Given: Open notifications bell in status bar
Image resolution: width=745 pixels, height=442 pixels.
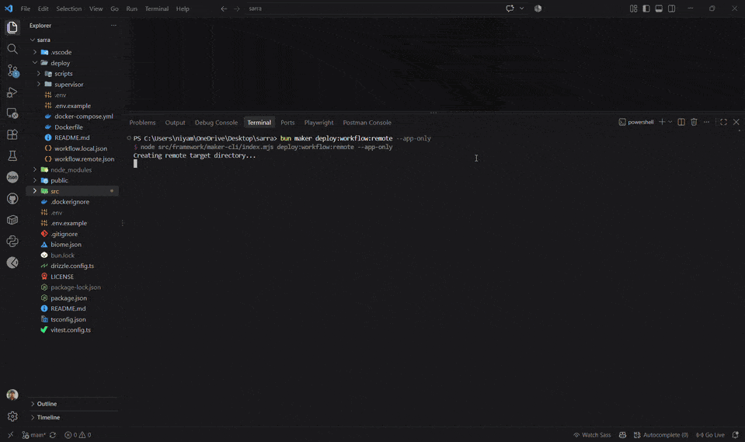Looking at the screenshot, I should pyautogui.click(x=735, y=435).
